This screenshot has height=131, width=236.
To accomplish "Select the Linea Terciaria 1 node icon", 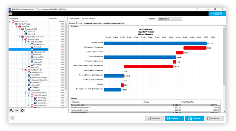I will coord(32,95).
